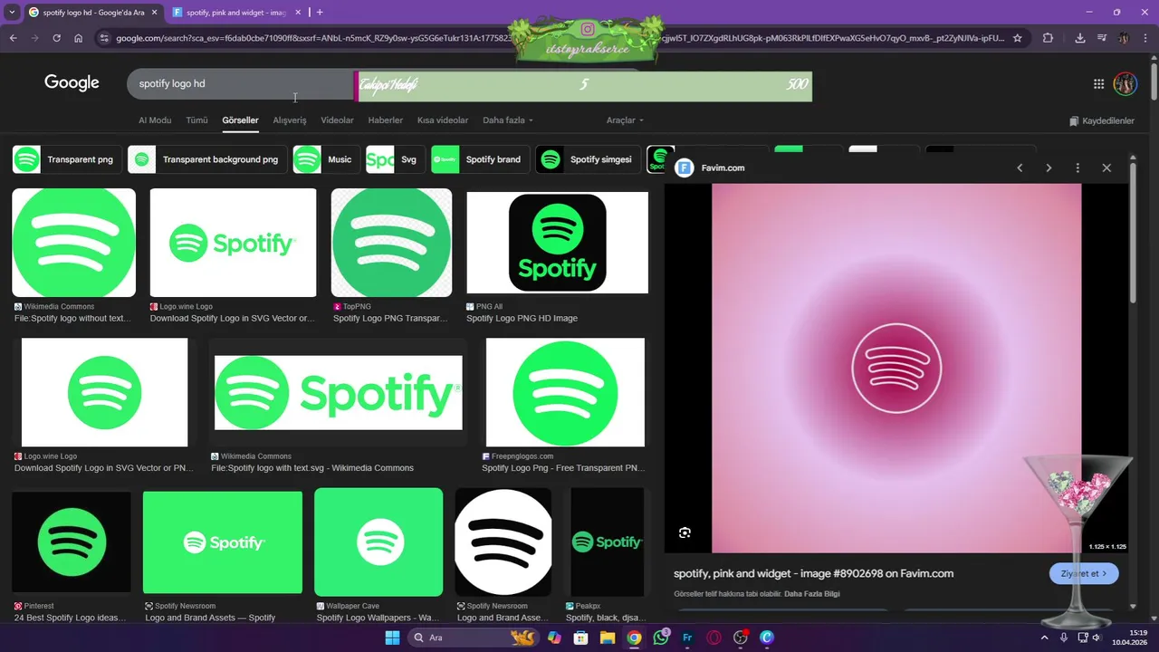Open the tab search dropdown arrow

pyautogui.click(x=12, y=13)
